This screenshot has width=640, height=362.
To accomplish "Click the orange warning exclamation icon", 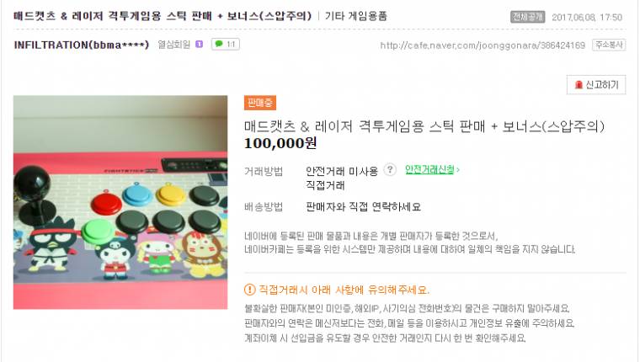I will pos(249,290).
